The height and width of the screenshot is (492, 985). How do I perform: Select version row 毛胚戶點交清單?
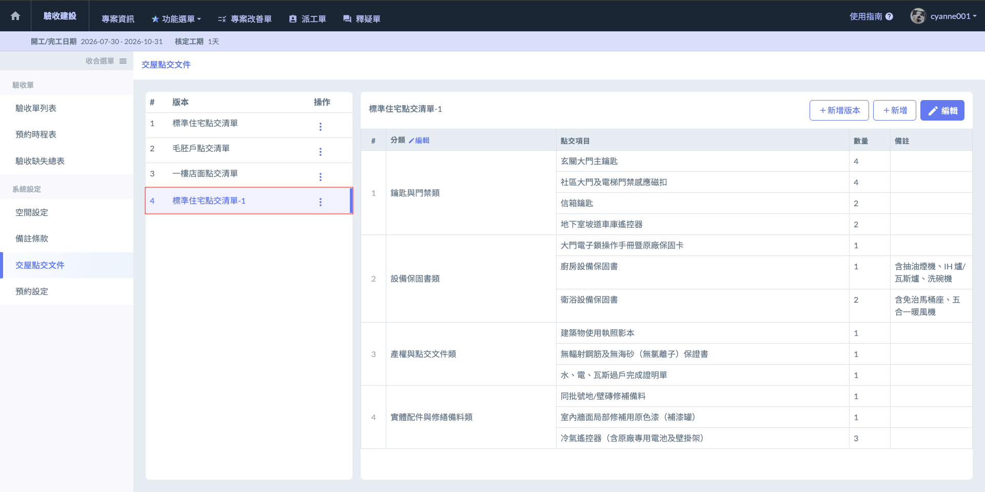coord(249,150)
